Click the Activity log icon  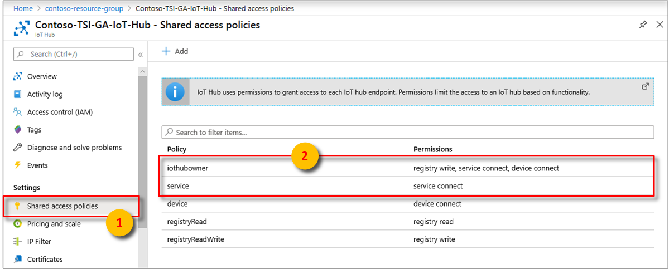pos(17,94)
